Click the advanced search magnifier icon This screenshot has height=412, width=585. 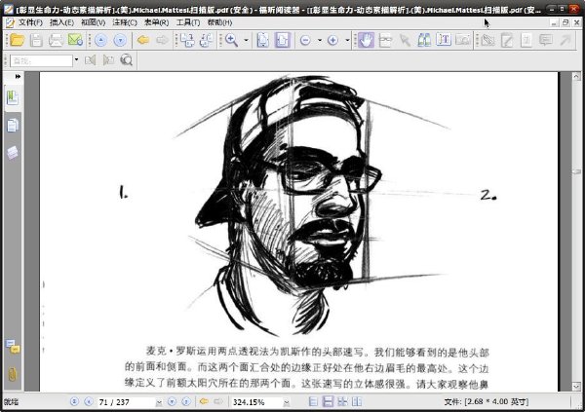[x=127, y=60]
